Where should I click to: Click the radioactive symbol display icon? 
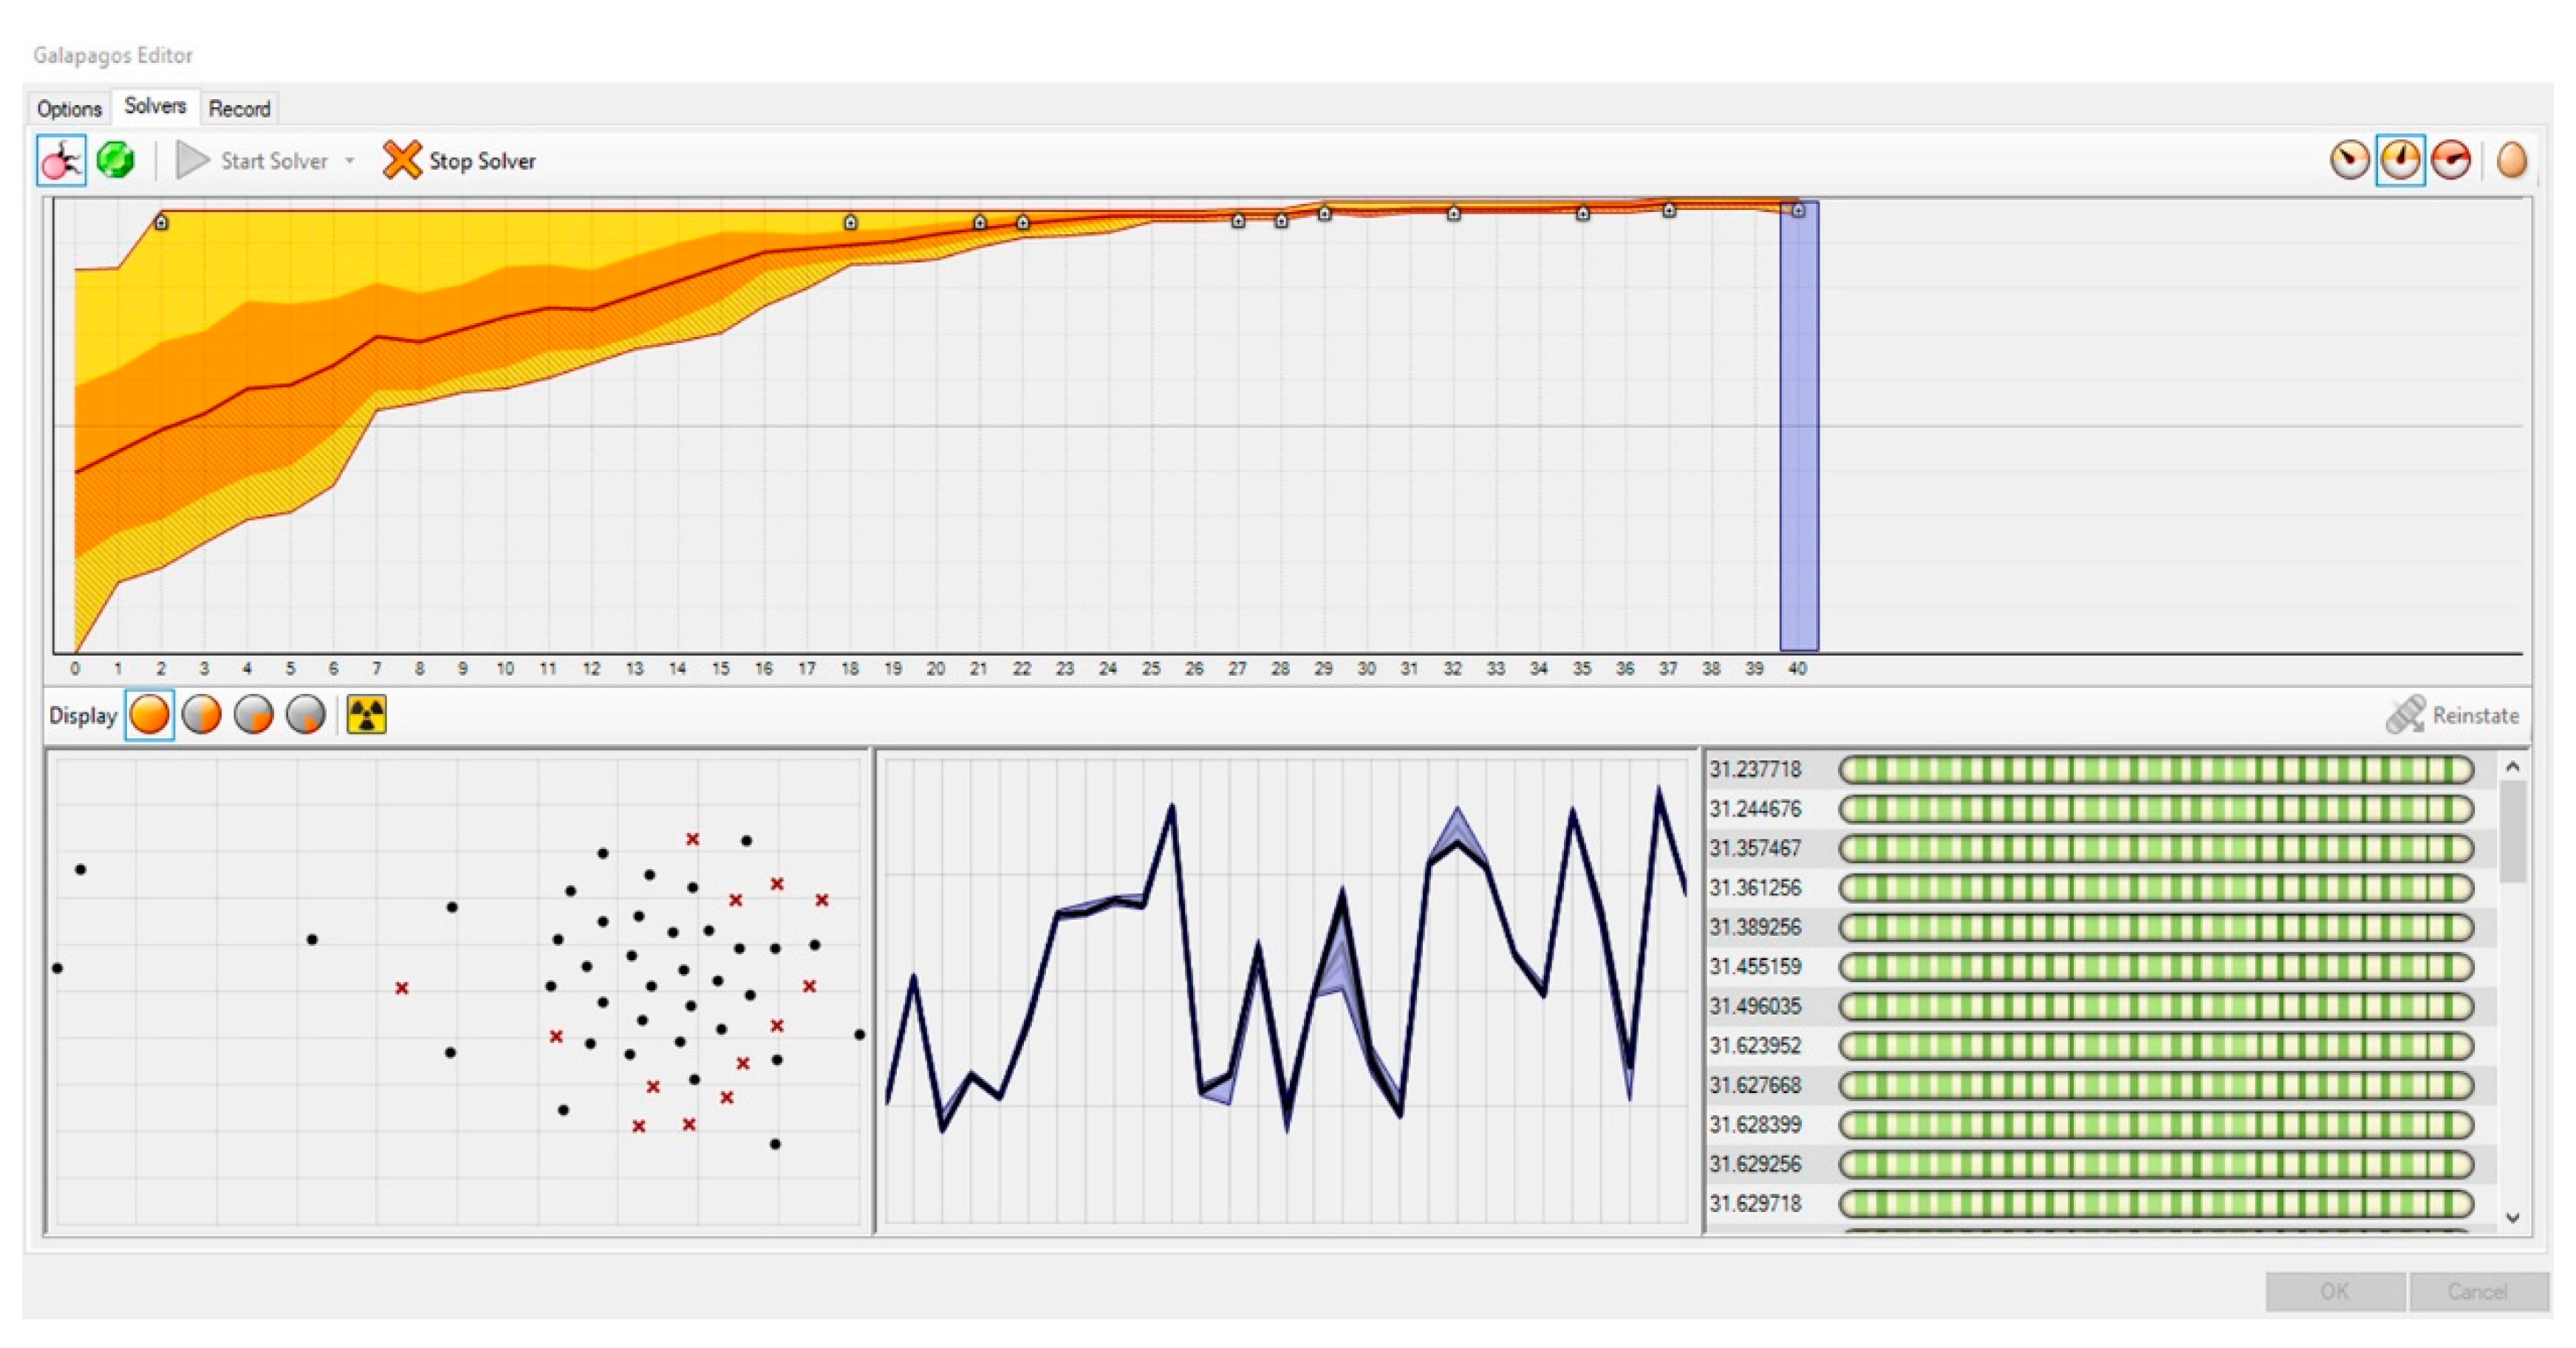click(x=366, y=715)
